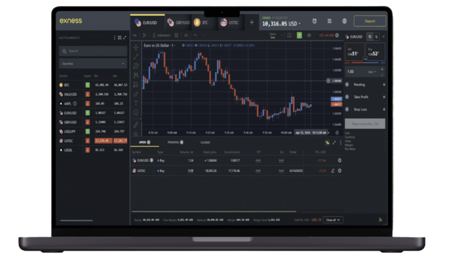This screenshot has width=456, height=256.
Task: Undo last chart action
Action: tap(196, 35)
